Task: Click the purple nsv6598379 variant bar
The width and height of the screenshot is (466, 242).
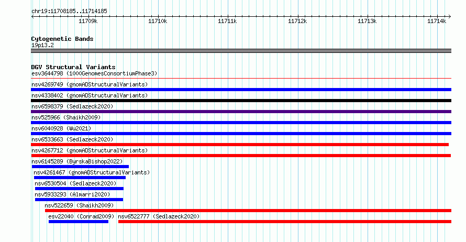Action: click(x=241, y=112)
